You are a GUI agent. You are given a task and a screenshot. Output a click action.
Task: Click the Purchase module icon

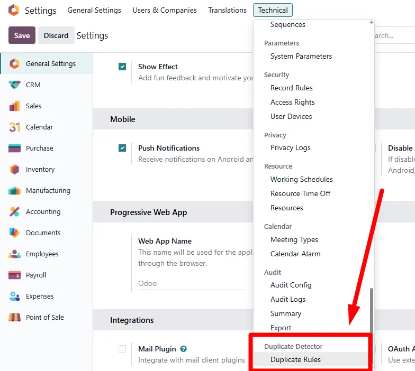pos(14,148)
